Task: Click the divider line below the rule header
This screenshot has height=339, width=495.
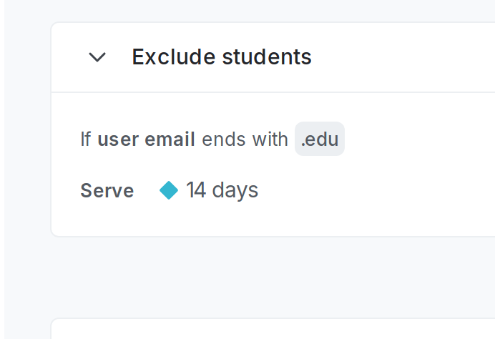Action: point(272,92)
